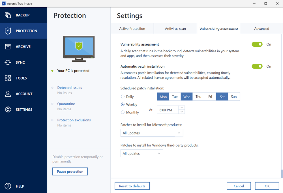This screenshot has width=283, height=193.
Task: Click the Sync arrows icon
Action: point(8,63)
